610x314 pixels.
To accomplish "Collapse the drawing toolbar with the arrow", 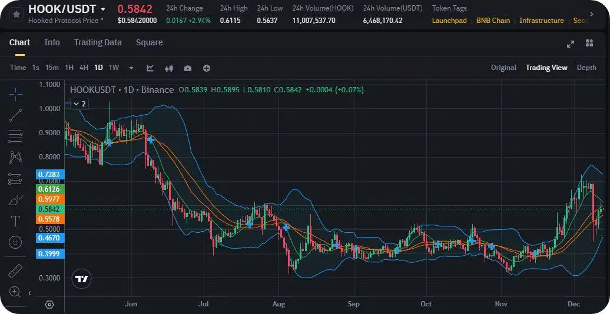I will [x=30, y=293].
